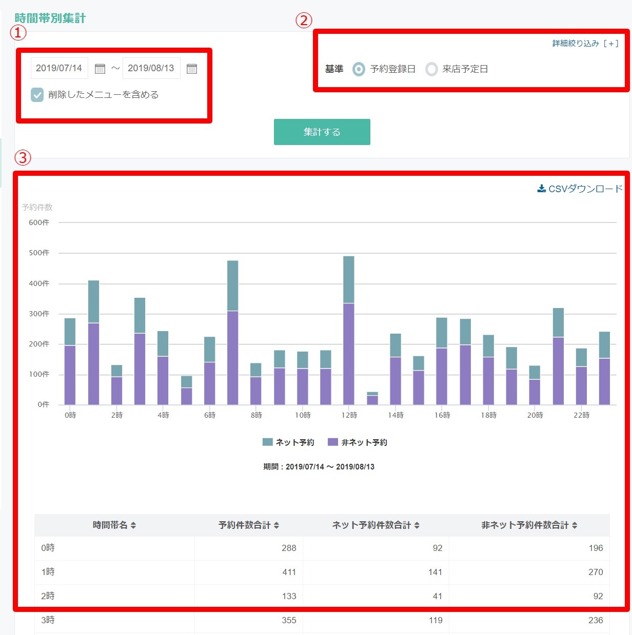Click the 22時 axis label
The height and width of the screenshot is (635, 632).
pyautogui.click(x=581, y=415)
